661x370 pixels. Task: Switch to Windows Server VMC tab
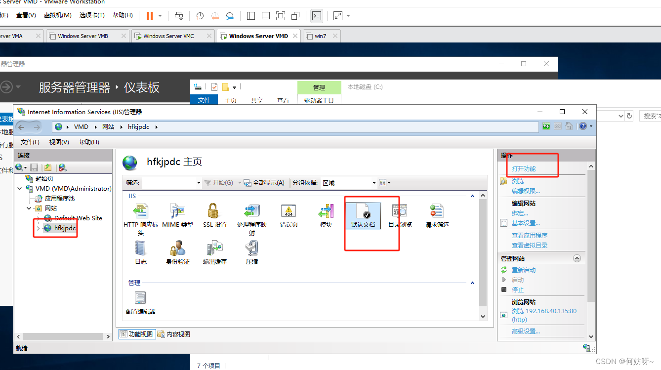pos(173,36)
